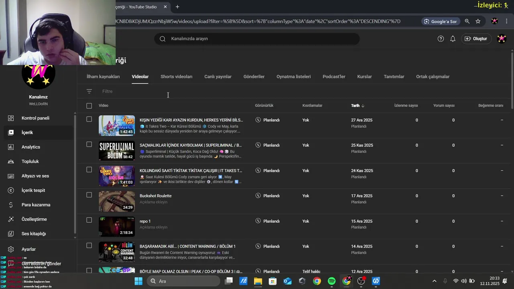Open a new browser tab with plus
The height and width of the screenshot is (289, 514).
pyautogui.click(x=177, y=7)
